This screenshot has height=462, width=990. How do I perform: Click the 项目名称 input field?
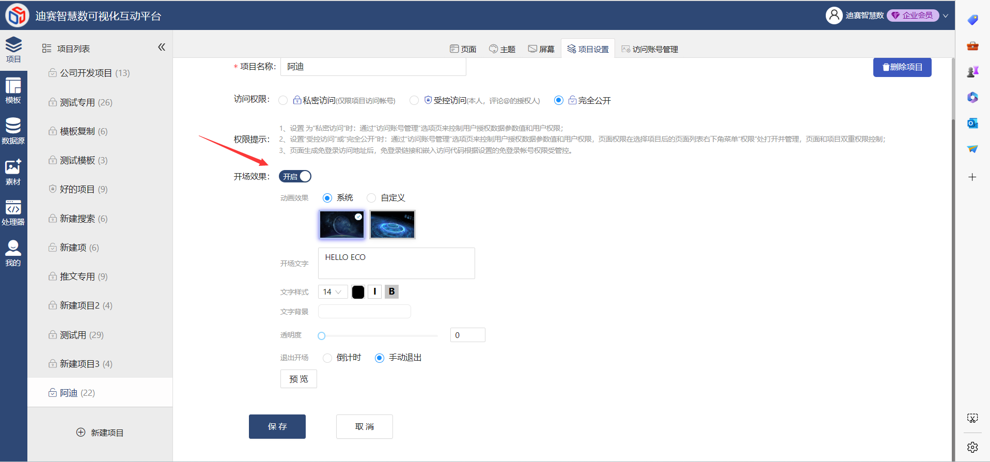coord(373,67)
